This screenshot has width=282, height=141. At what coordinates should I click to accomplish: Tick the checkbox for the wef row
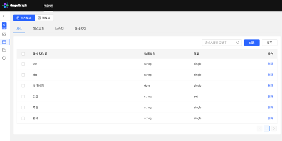click(23, 64)
